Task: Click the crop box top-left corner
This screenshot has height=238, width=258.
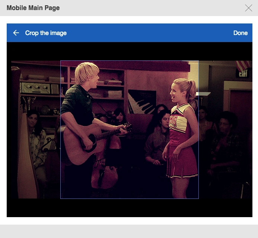Action: tap(61, 61)
